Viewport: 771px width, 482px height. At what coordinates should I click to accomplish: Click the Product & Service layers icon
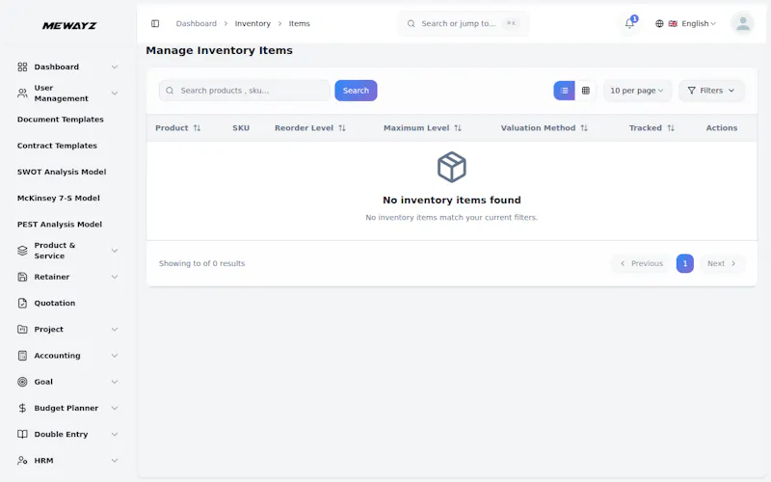click(22, 251)
